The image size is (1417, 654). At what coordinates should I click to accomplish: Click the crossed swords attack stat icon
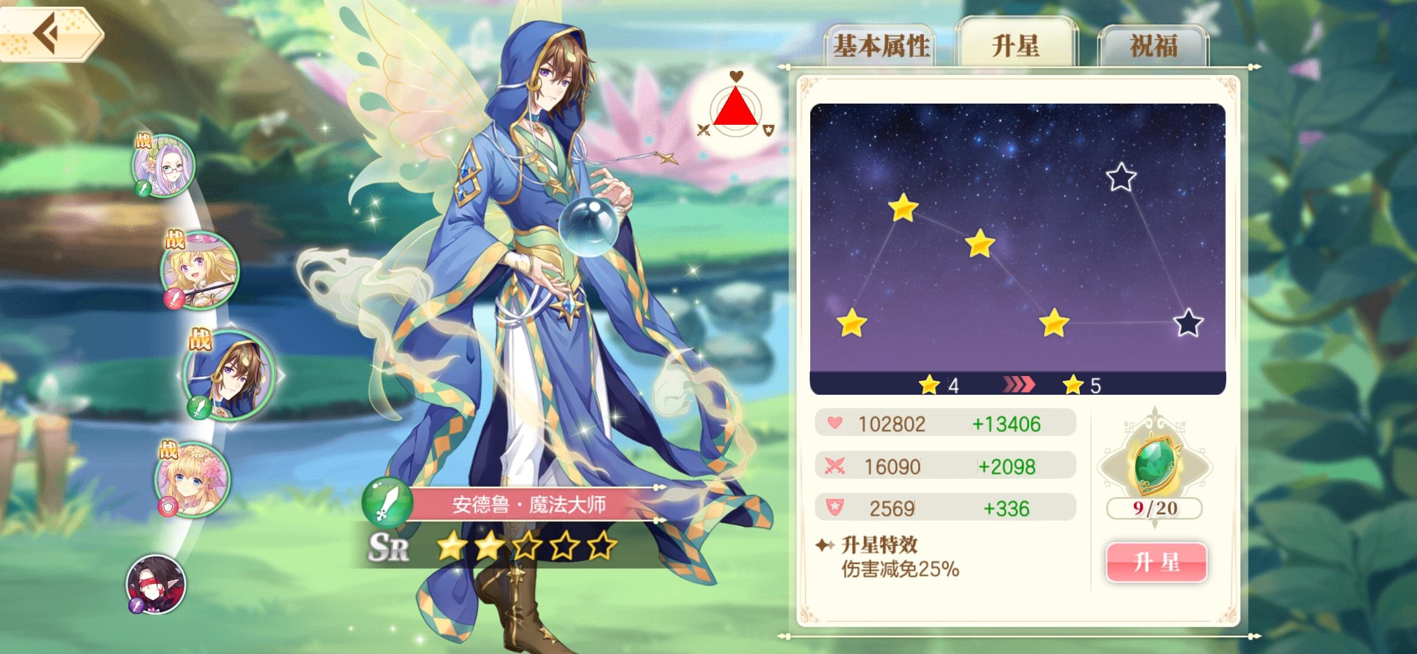pyautogui.click(x=835, y=466)
